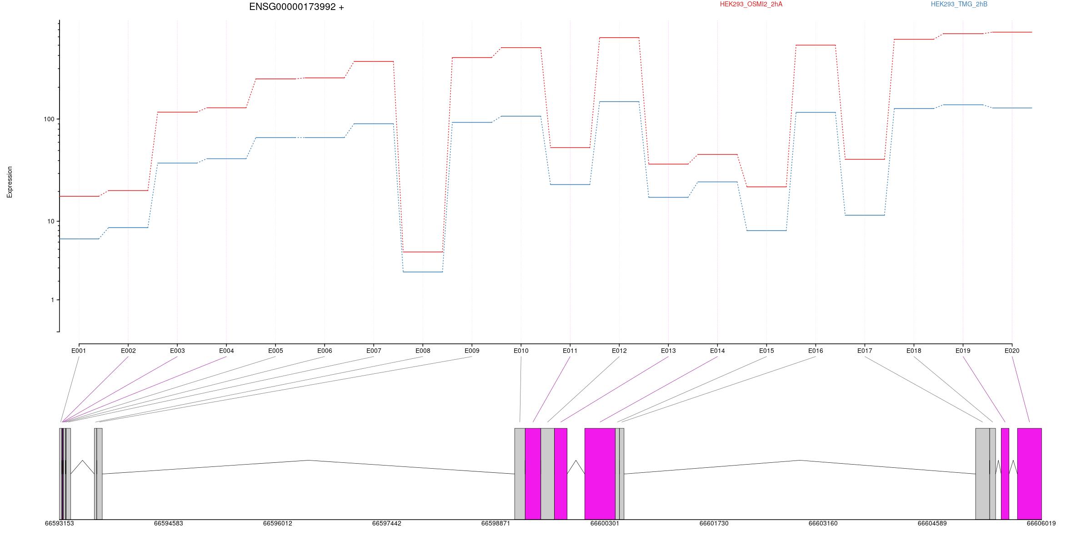Image resolution: width=1091 pixels, height=545 pixels.
Task: Click exon label E003
Action: coord(177,351)
